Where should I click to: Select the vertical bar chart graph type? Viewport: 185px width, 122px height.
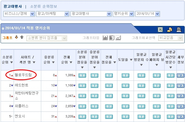click(105, 38)
